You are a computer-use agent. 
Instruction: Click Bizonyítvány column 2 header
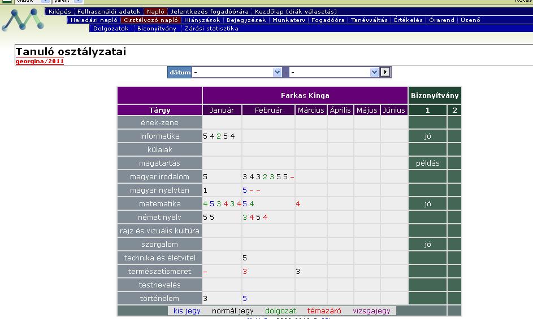(x=454, y=110)
